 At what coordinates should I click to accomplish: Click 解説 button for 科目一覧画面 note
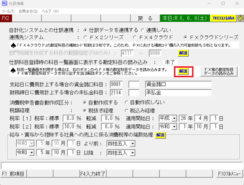tap(183, 72)
